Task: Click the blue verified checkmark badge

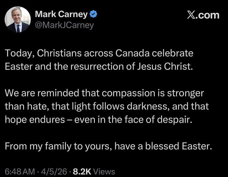Action: [94, 14]
